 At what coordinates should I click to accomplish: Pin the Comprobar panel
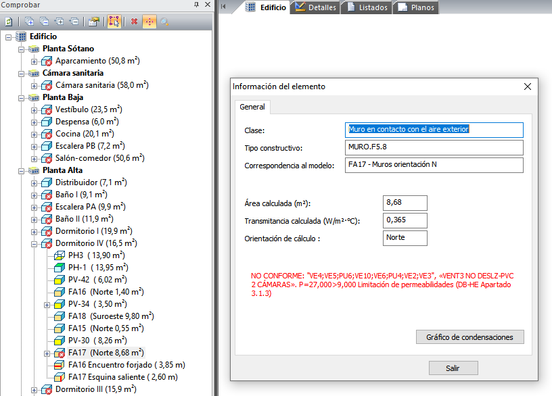tap(196, 5)
